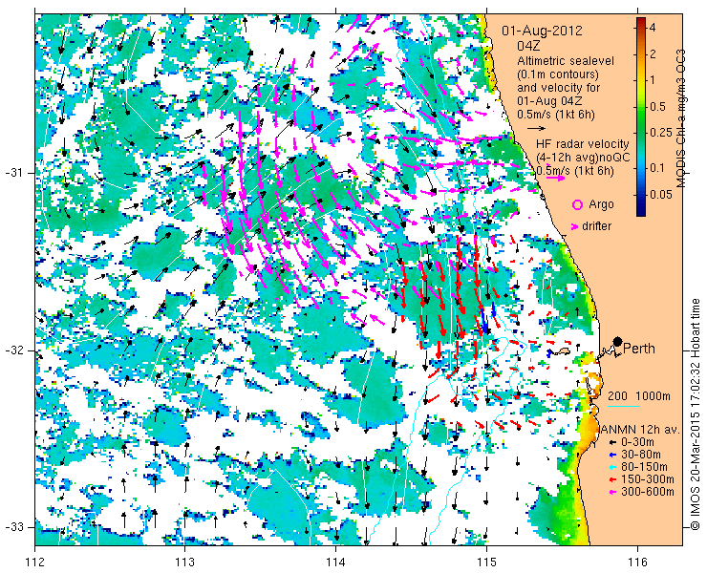Click the '(4-12h avg)noQC' text
Screen dimensions: 707x573
click(x=583, y=158)
